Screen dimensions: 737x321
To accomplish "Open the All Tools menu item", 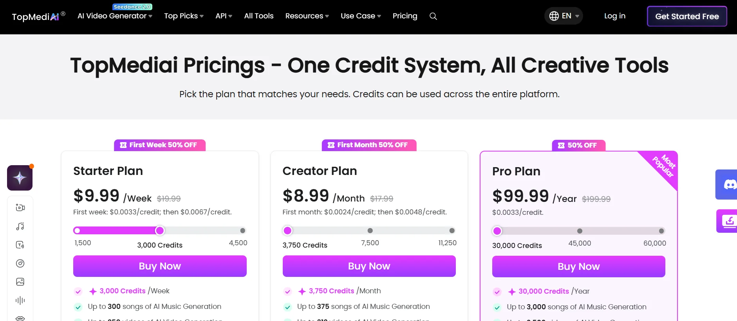I will click(x=258, y=16).
